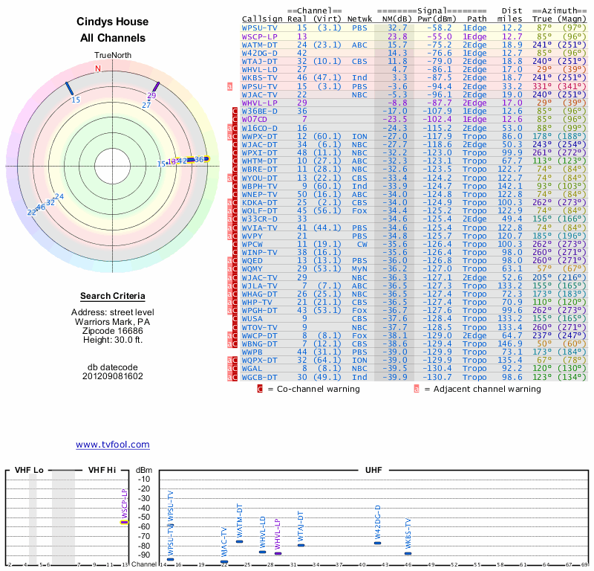Select the W42DG-D signal marker in the UHF chart
Image resolution: width=594 pixels, height=571 pixels.
377,543
